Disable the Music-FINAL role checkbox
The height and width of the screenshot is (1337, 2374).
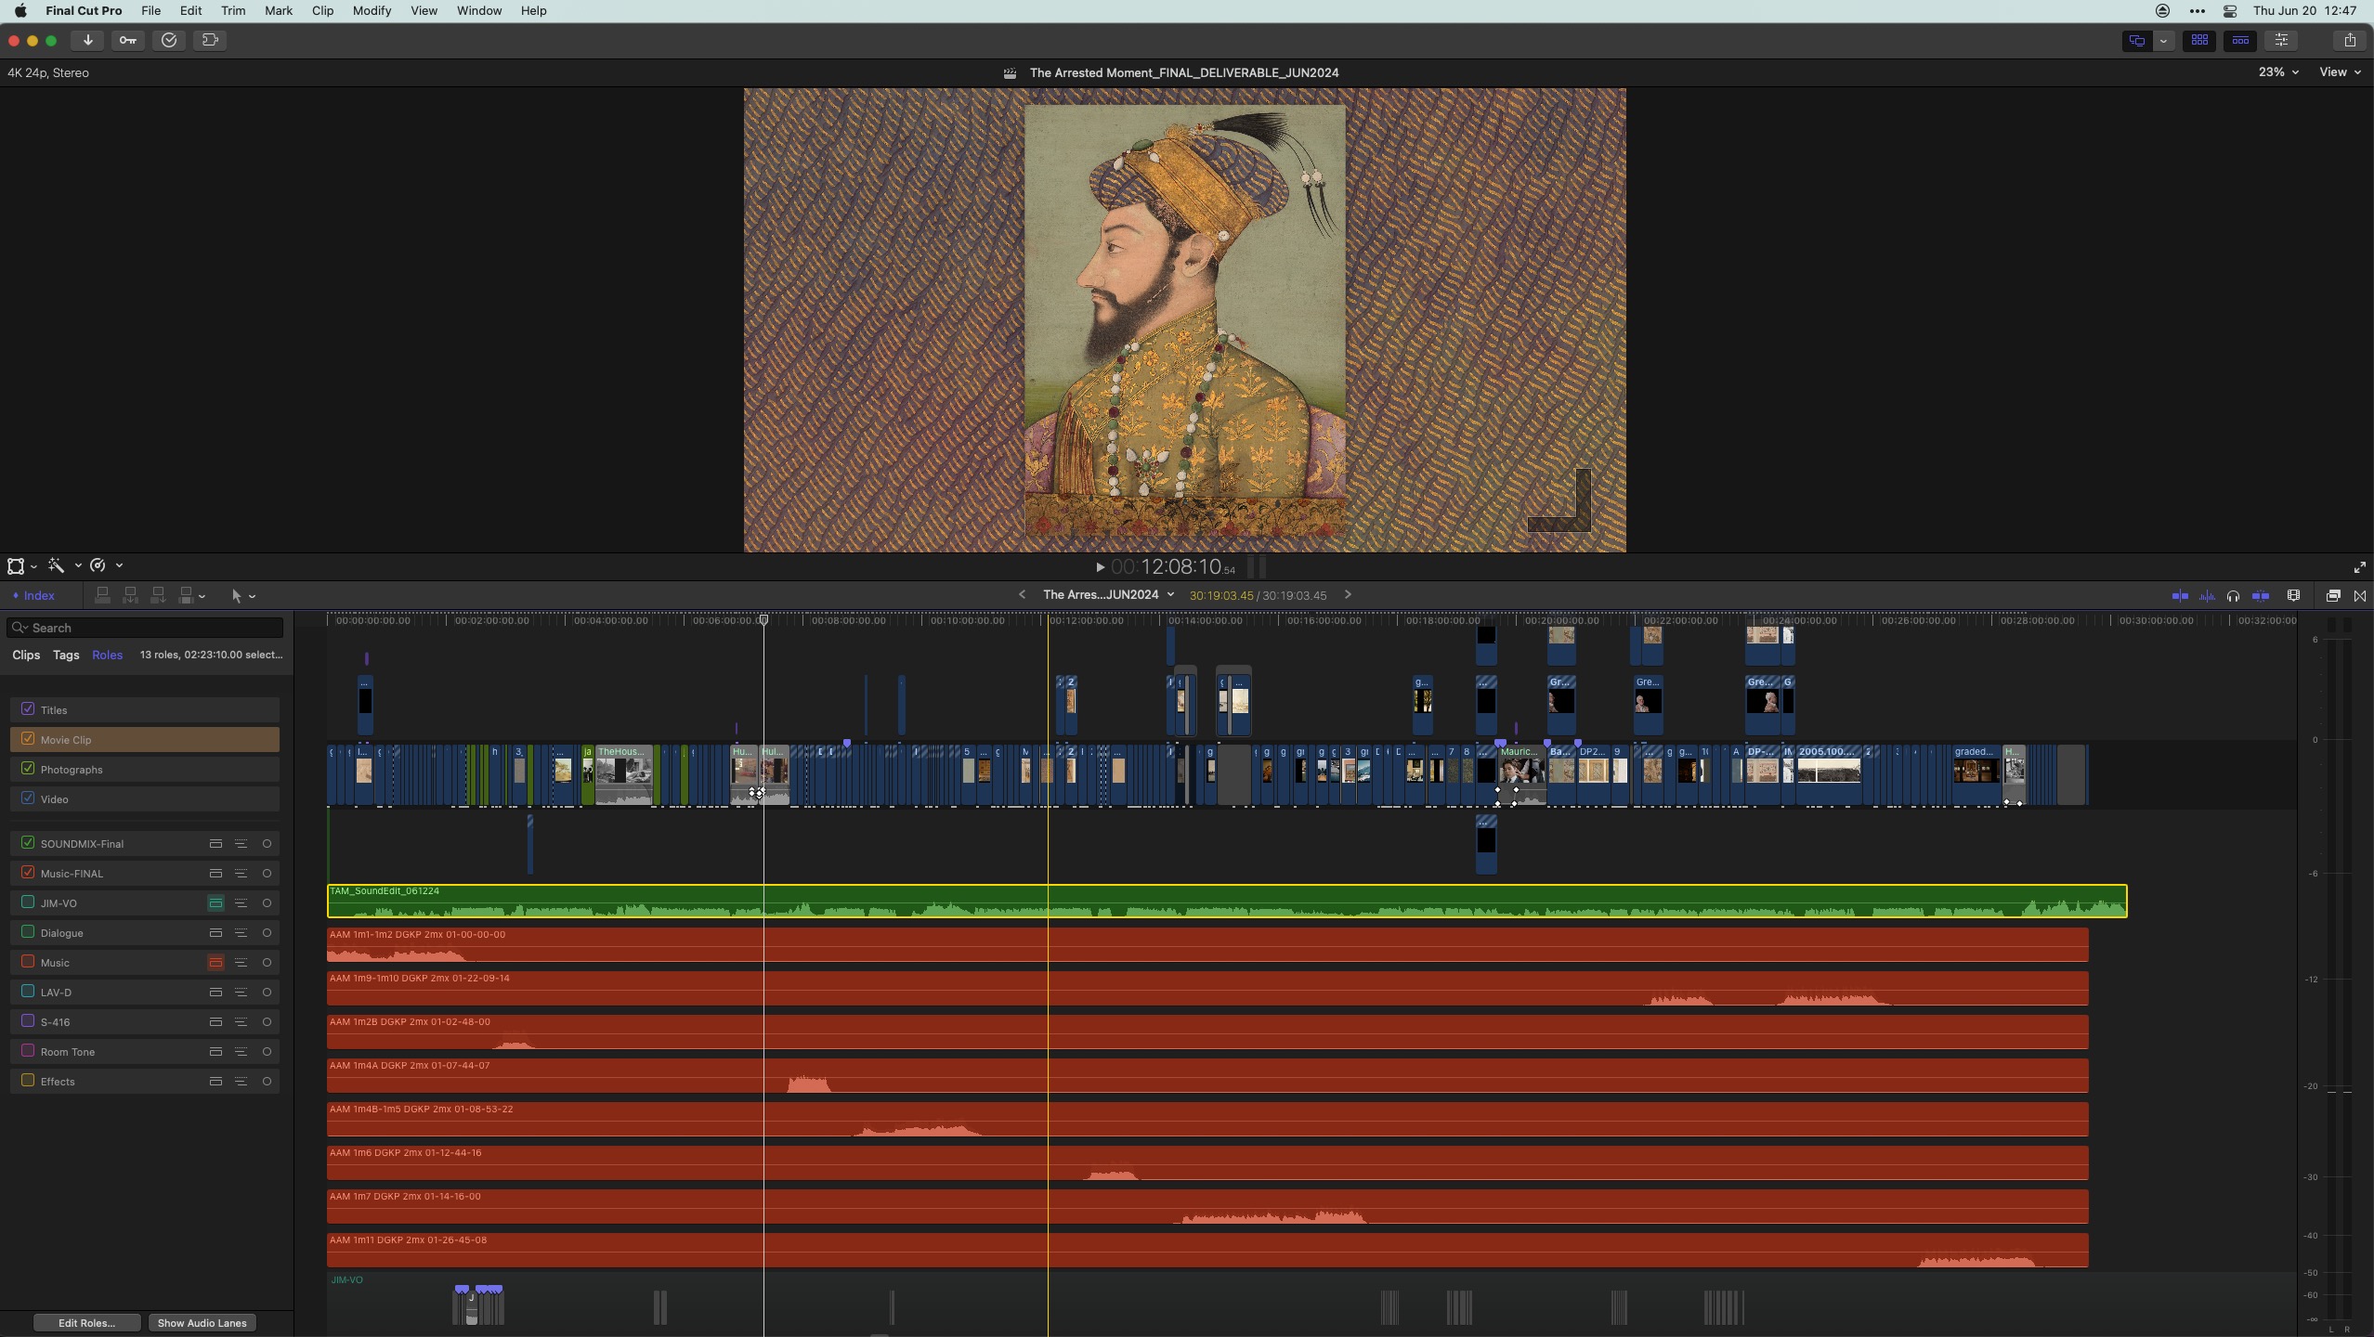(28, 873)
